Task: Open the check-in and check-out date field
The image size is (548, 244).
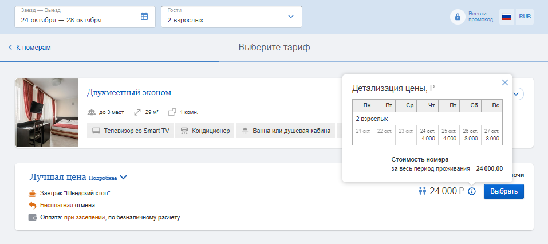Action: [x=85, y=17]
